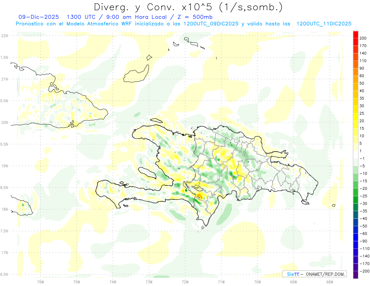Click the '70W' longitude label

point(257,282)
